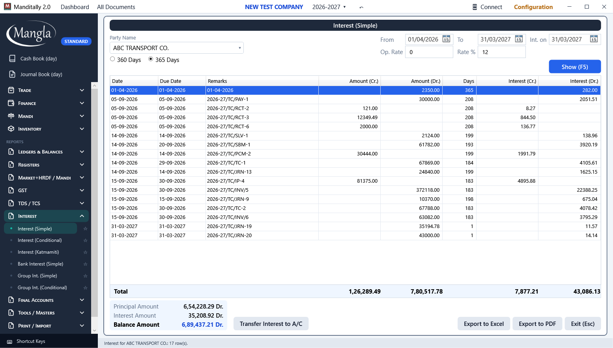Image resolution: width=613 pixels, height=348 pixels.
Task: Click the Show (F5) button
Action: tap(575, 67)
